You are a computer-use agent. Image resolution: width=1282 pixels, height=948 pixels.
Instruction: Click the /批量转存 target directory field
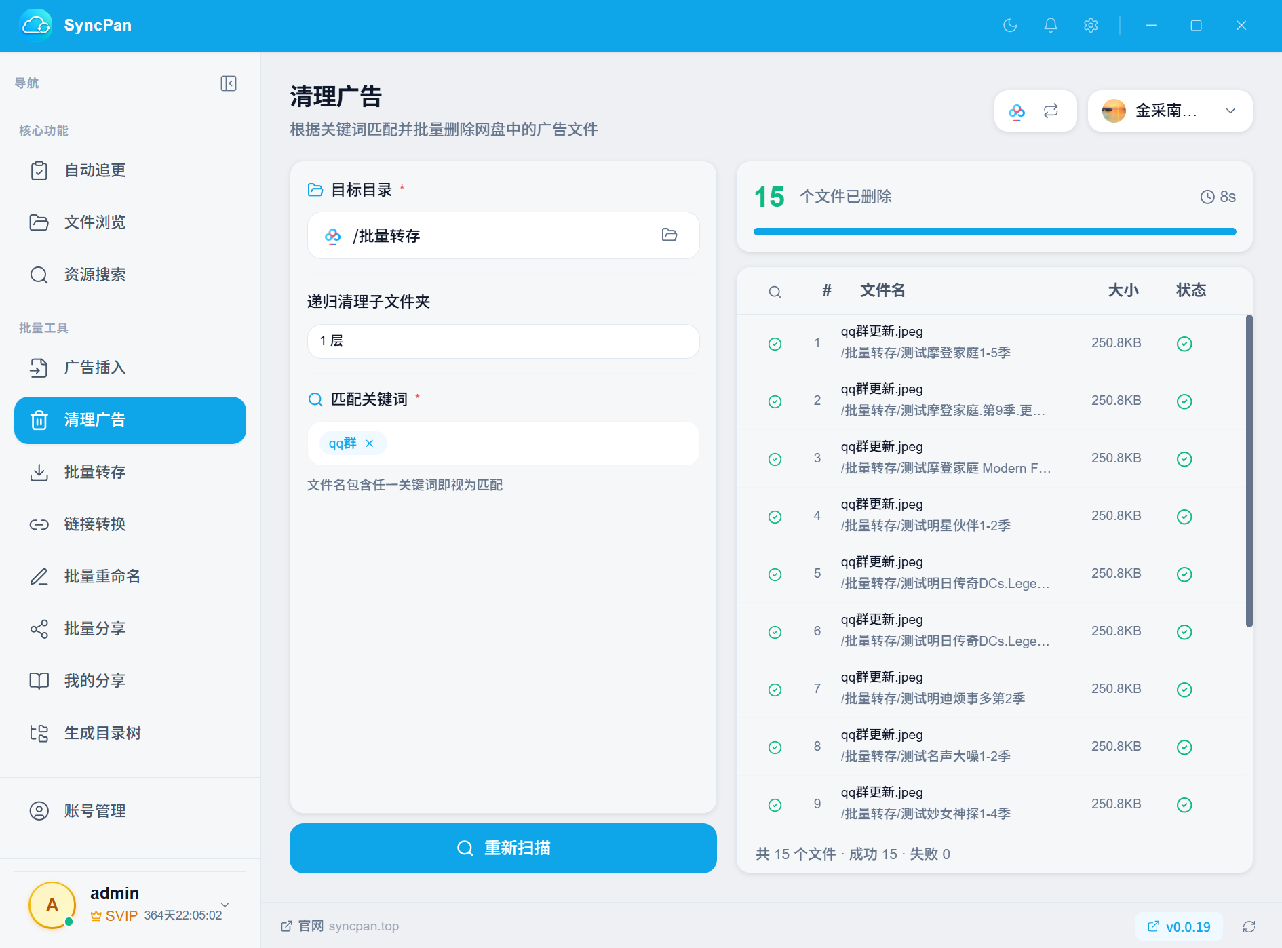tap(503, 235)
